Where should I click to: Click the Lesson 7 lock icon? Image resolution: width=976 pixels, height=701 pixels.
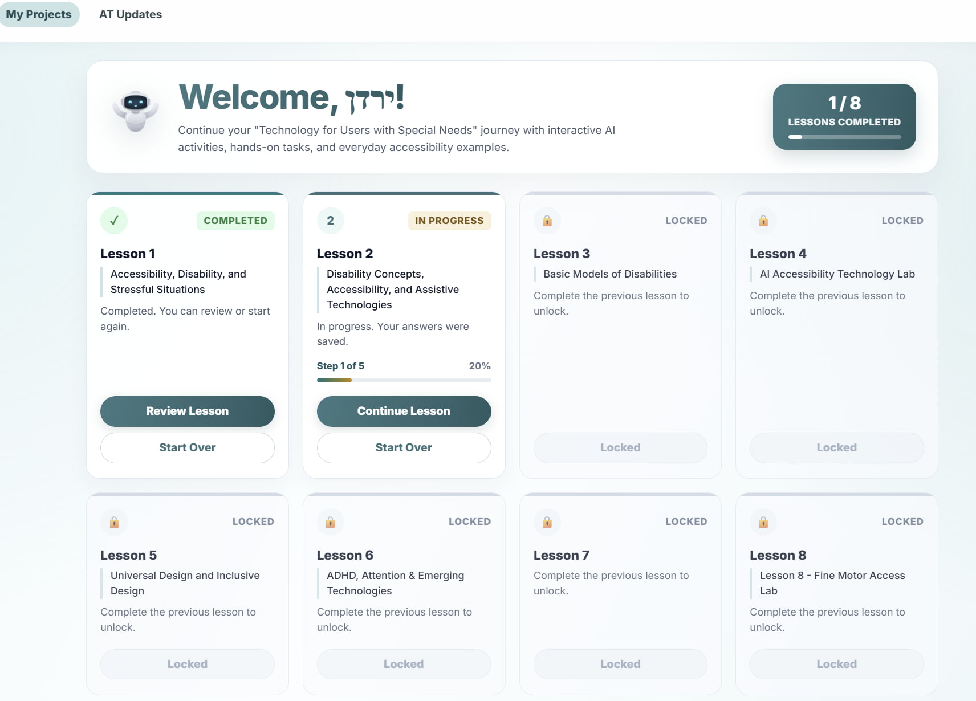547,522
